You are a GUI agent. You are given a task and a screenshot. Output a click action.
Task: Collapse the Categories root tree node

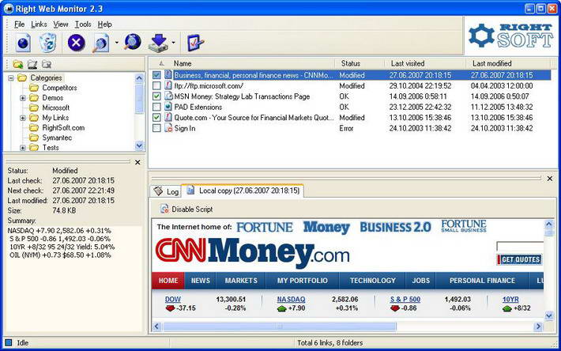point(11,77)
